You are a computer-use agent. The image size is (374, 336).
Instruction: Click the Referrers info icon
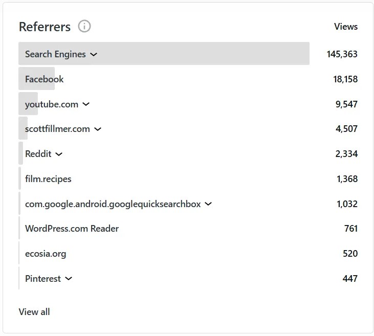[x=84, y=26]
